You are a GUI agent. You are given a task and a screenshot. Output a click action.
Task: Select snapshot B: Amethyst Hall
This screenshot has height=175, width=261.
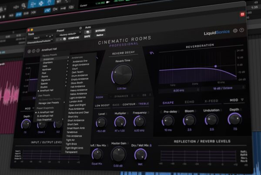pos(45,116)
